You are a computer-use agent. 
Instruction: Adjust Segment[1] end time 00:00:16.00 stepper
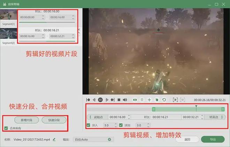pyautogui.click(x=72, y=17)
